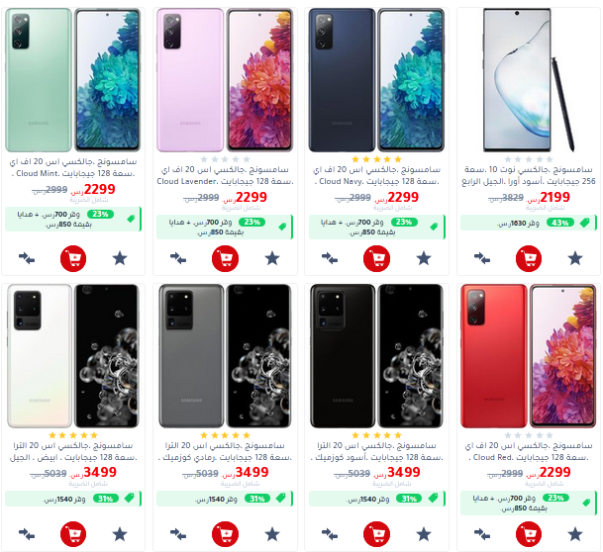Favorite the Cloud Red Galaxy S20 FE
This screenshot has width=603, height=552.
pyautogui.click(x=575, y=534)
